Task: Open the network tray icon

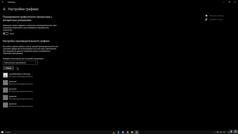Action: tap(218, 132)
